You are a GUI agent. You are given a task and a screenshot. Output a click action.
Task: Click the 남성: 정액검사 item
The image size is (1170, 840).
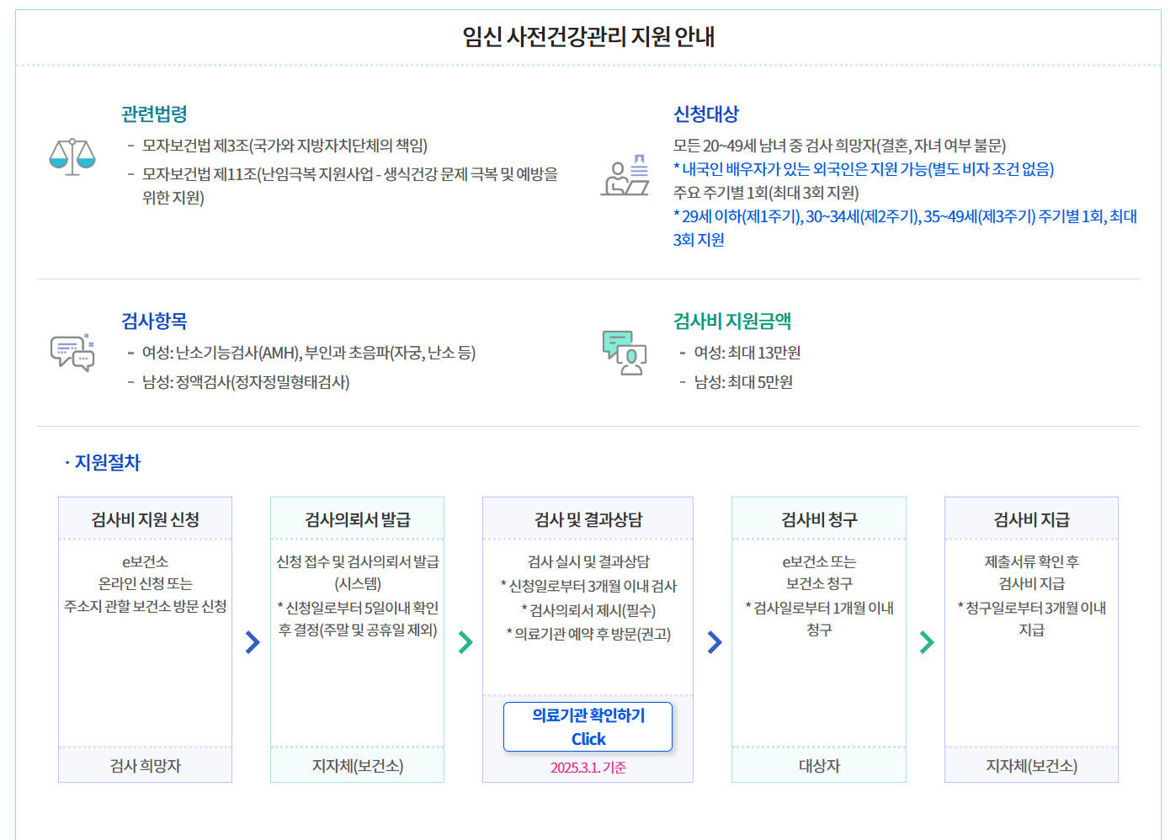(x=246, y=382)
